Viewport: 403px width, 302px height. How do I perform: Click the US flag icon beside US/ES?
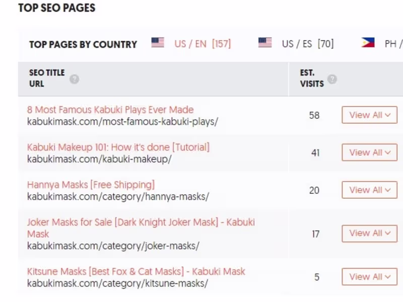265,43
